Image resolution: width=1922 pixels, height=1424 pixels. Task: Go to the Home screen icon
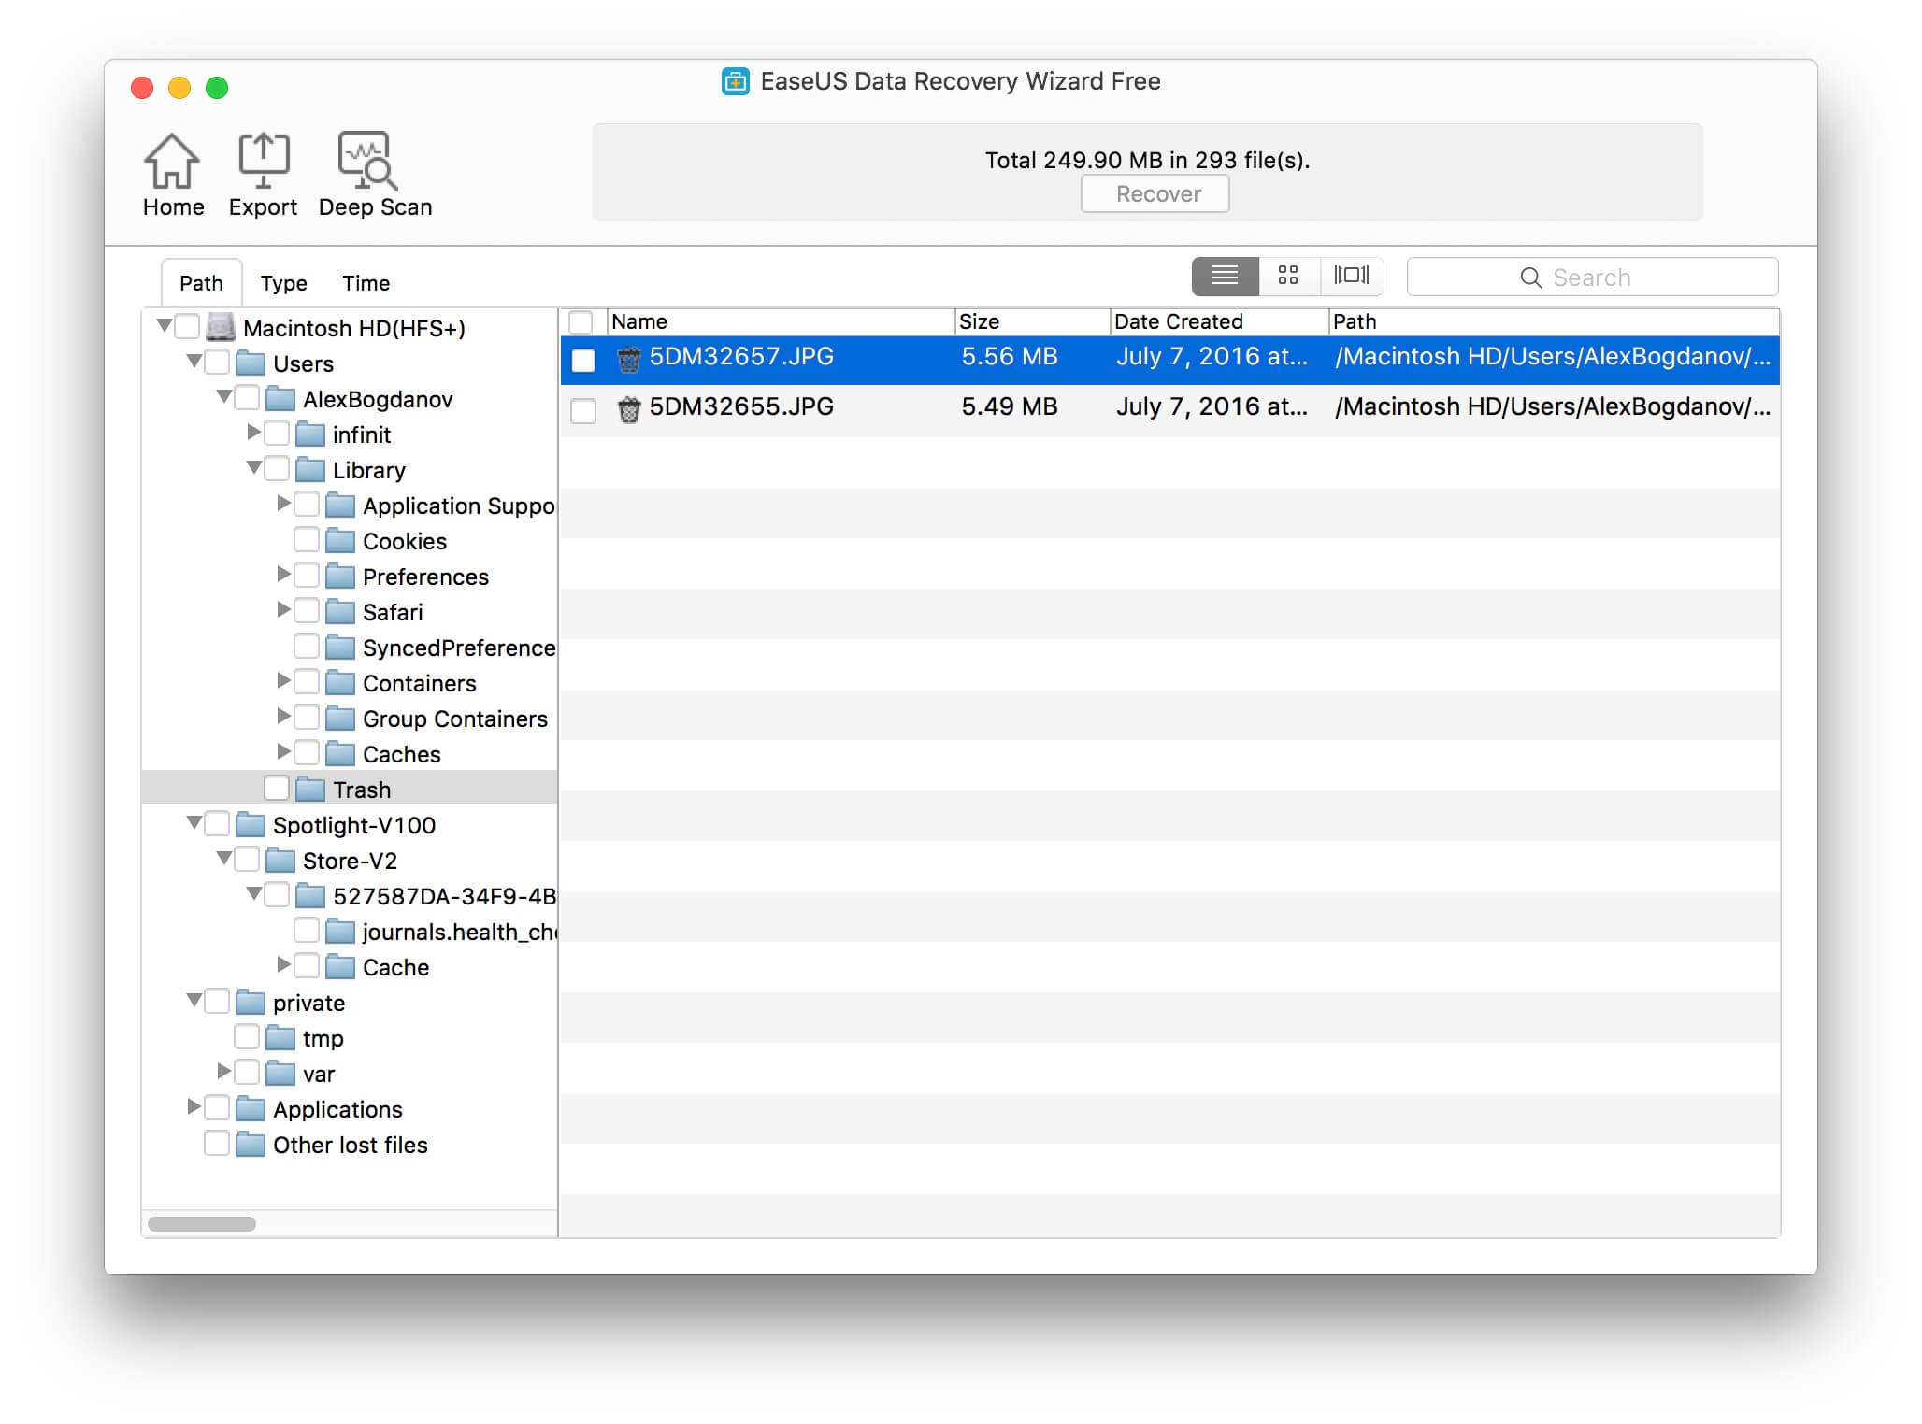pyautogui.click(x=172, y=161)
